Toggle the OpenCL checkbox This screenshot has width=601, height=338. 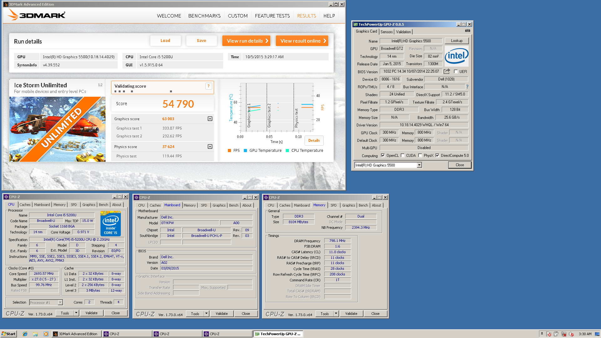coord(383,156)
